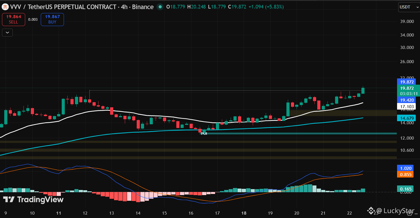Screen dimensions: 420x218
Task: Click the green market status dot
Action: (x=160, y=7)
